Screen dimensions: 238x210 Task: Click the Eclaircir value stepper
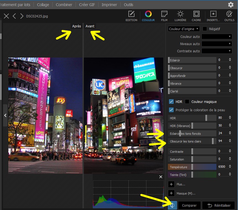tap(230, 60)
